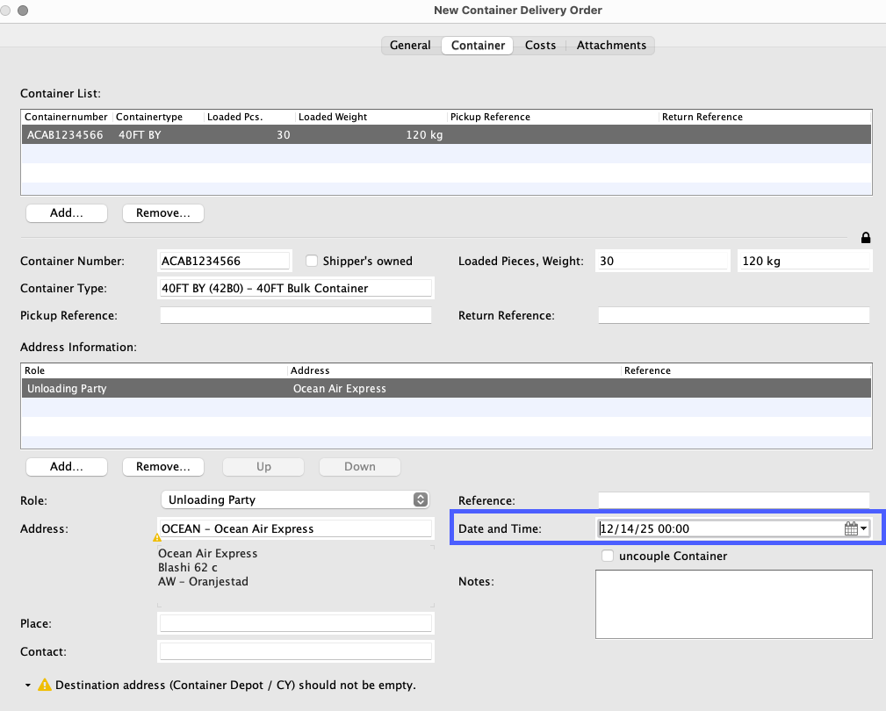Image resolution: width=886 pixels, height=711 pixels.
Task: Enable the uncouple Container checkbox
Action: click(x=608, y=556)
